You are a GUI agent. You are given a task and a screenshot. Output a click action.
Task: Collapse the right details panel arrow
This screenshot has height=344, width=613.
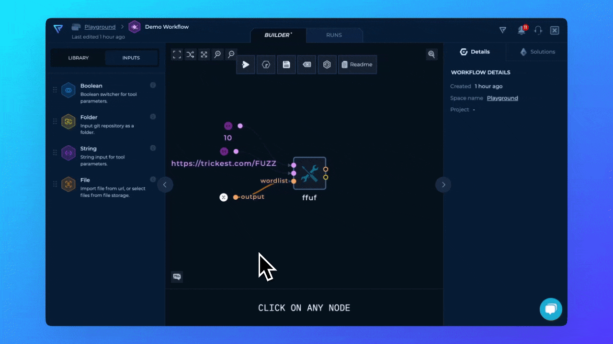443,184
